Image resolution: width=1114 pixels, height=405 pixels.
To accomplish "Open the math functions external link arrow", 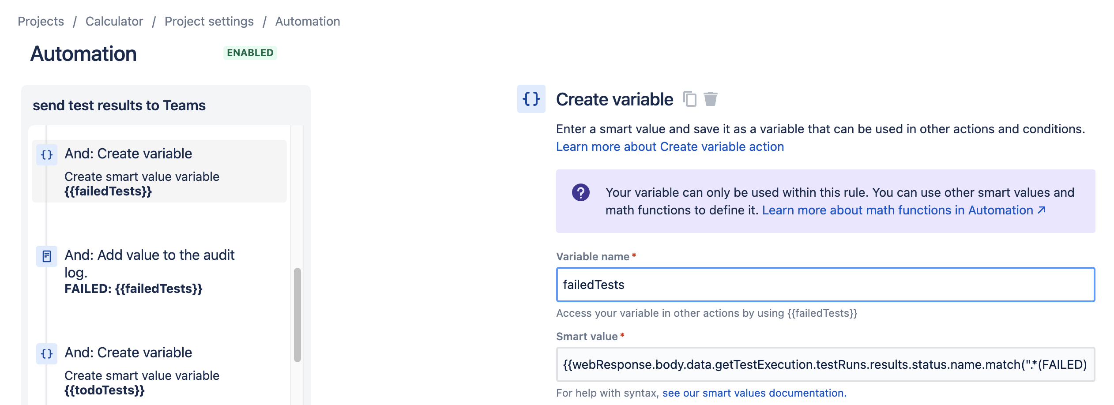I will pyautogui.click(x=1042, y=210).
